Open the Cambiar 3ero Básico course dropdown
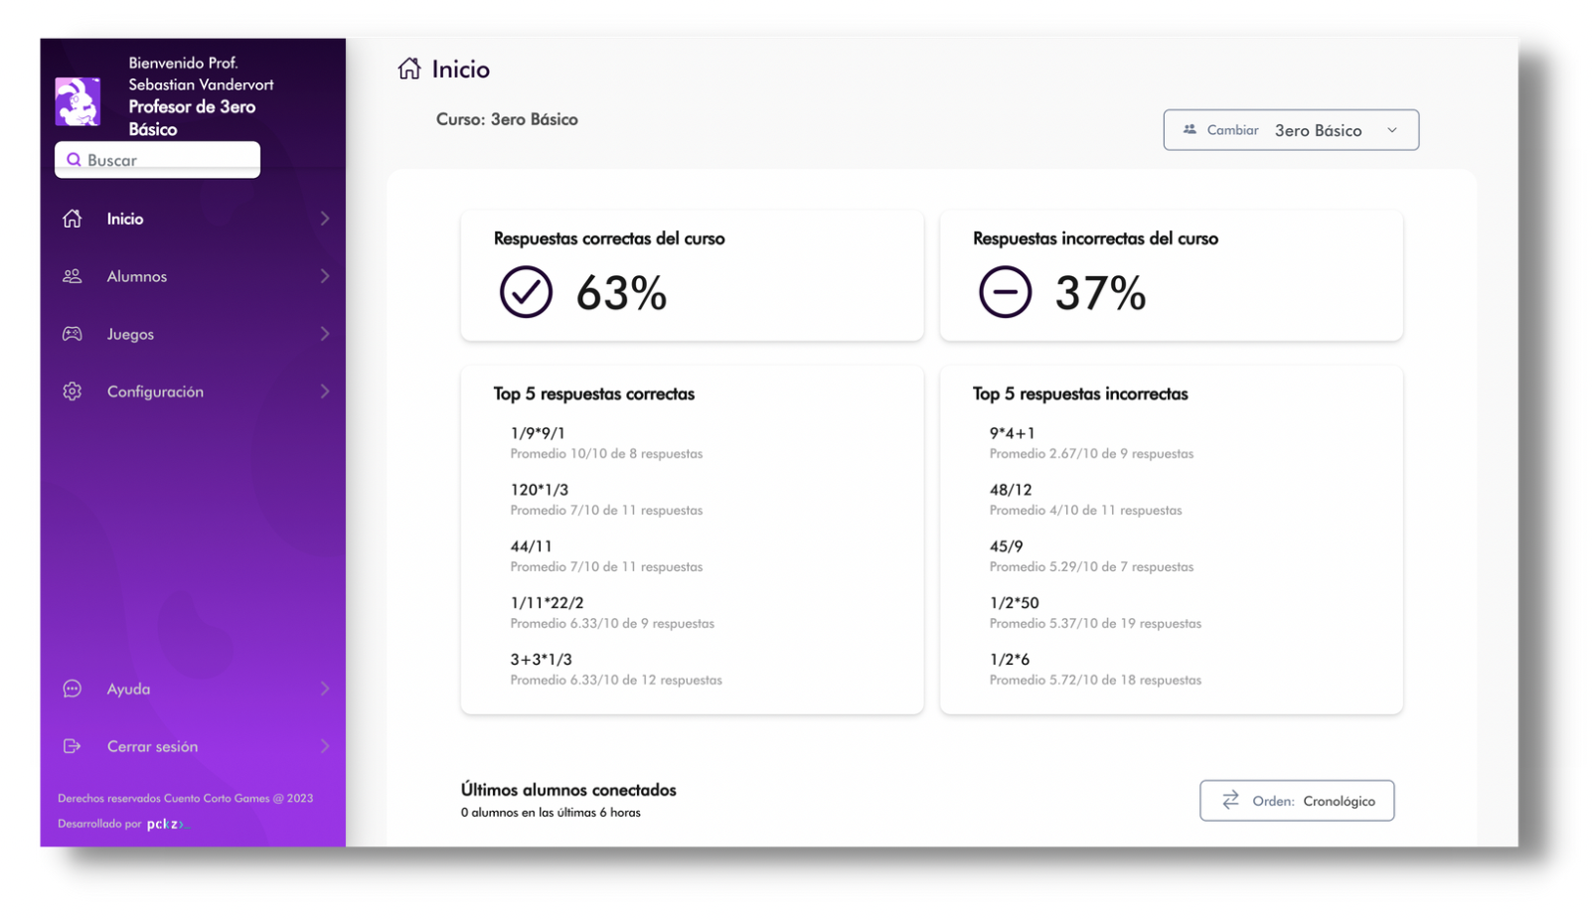The width and height of the screenshot is (1592, 920). pos(1290,130)
